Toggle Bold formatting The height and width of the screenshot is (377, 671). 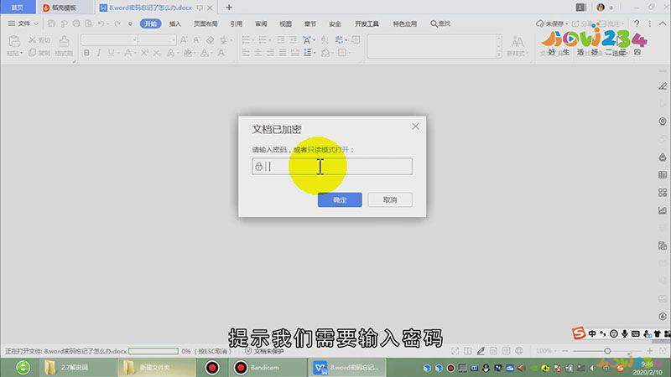click(x=86, y=53)
